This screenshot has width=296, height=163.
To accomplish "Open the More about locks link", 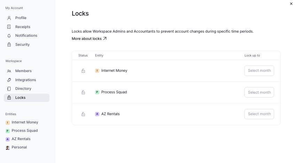I will pos(89,39).
